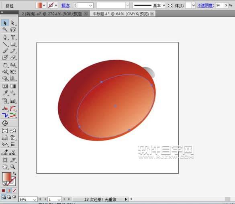Select the Pen tool
This screenshot has height=204, width=235.
coord(5,37)
